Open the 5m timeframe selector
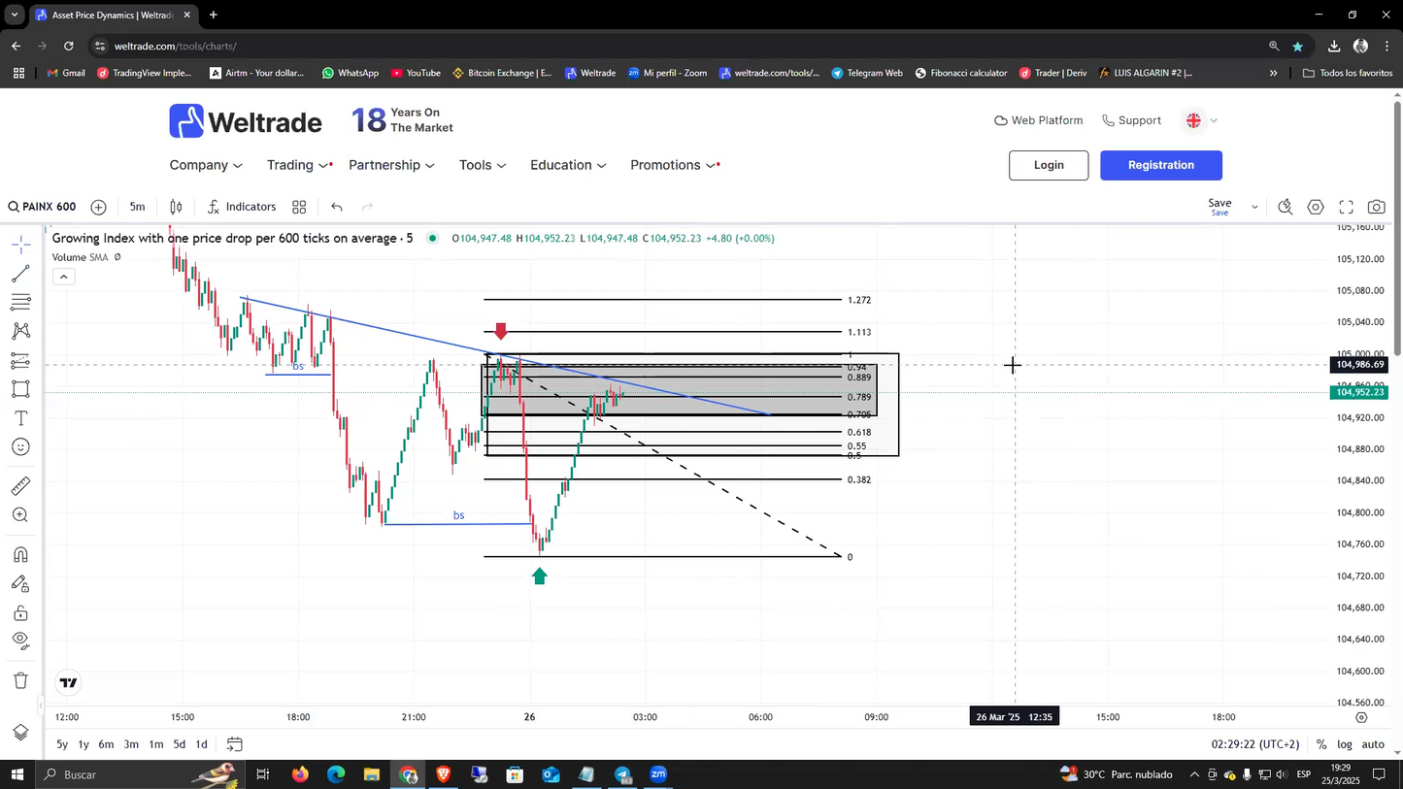 click(137, 207)
